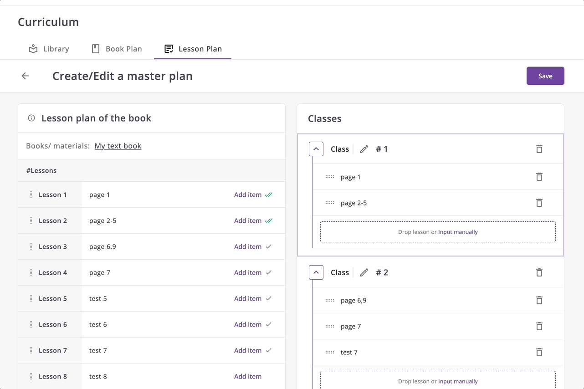
Task: Remove page 6,9 from Class #2
Action: (539, 300)
